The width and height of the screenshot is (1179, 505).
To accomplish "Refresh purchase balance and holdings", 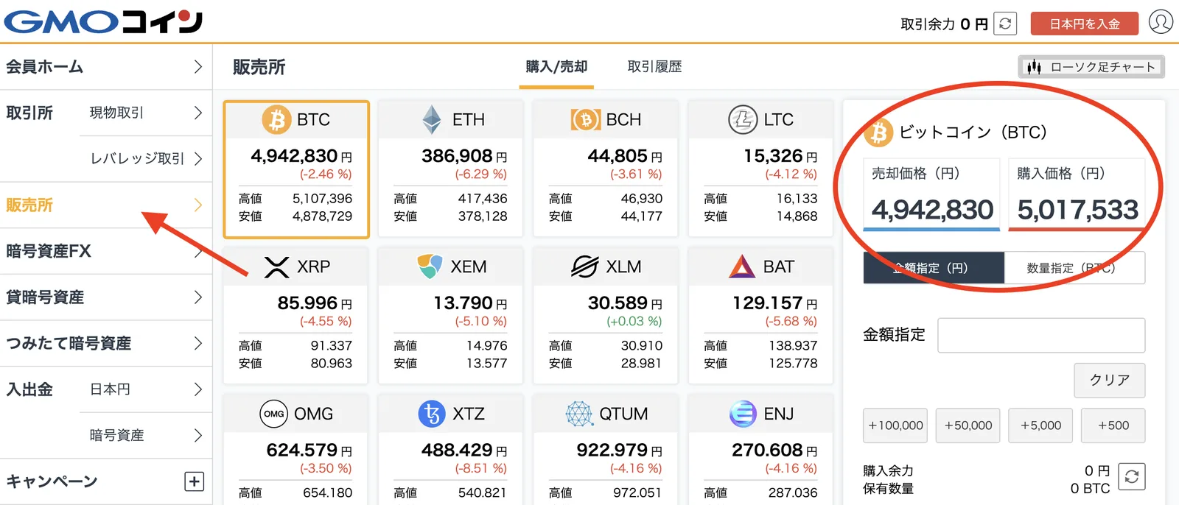I will [x=1132, y=477].
